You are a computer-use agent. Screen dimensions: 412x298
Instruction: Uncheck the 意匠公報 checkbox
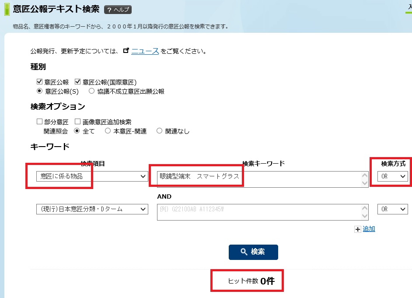coord(39,82)
